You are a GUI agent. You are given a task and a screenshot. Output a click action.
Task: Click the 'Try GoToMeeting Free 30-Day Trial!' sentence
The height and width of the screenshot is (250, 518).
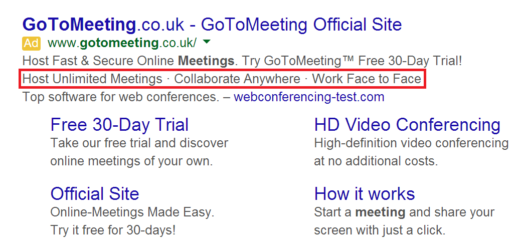click(x=351, y=61)
